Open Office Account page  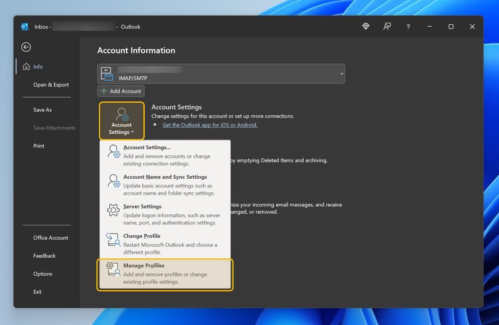click(x=51, y=238)
